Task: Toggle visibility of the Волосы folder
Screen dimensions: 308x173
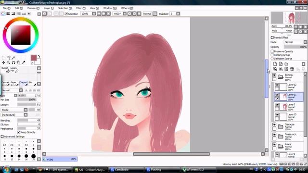Action: 274,75
